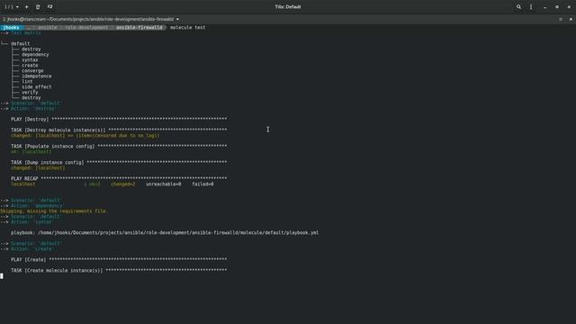Viewport: 576px width, 324px height.
Task: Close the Tilix window
Action: point(569,7)
